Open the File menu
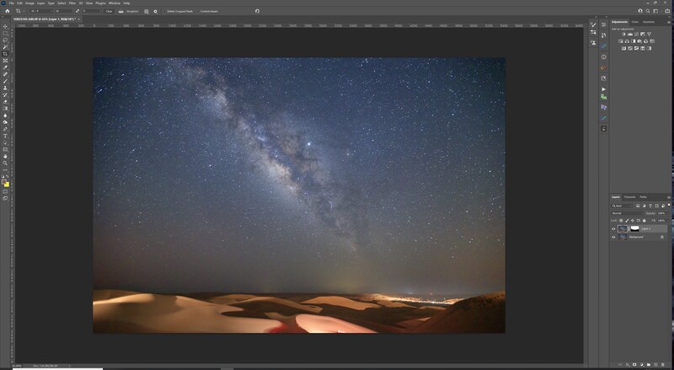Viewport: 674px width, 370px height. (12, 3)
